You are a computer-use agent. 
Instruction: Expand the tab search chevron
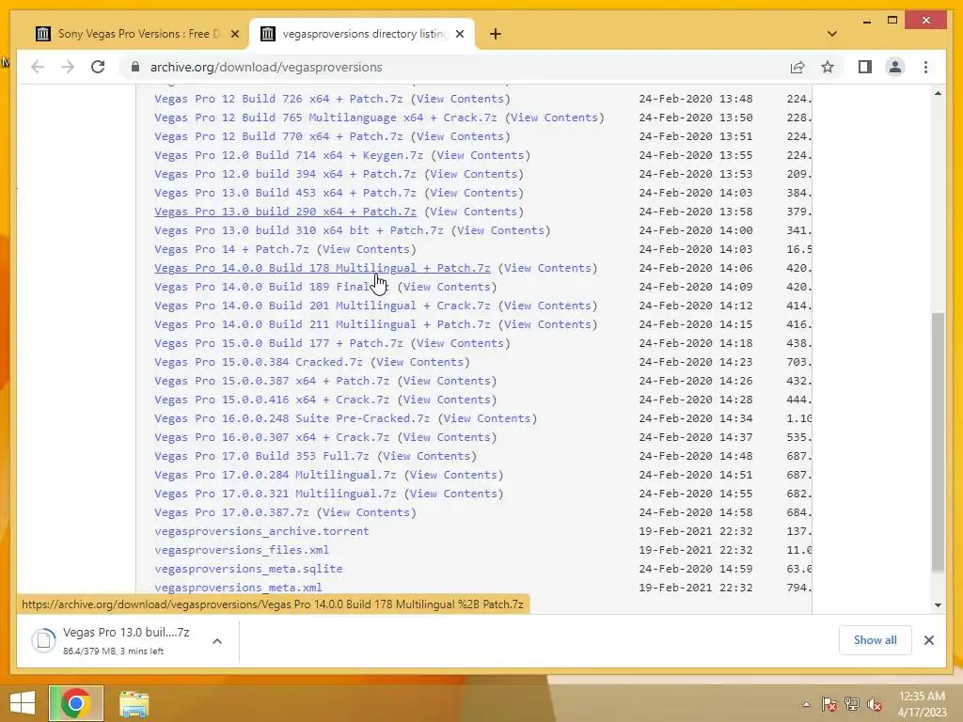832,34
